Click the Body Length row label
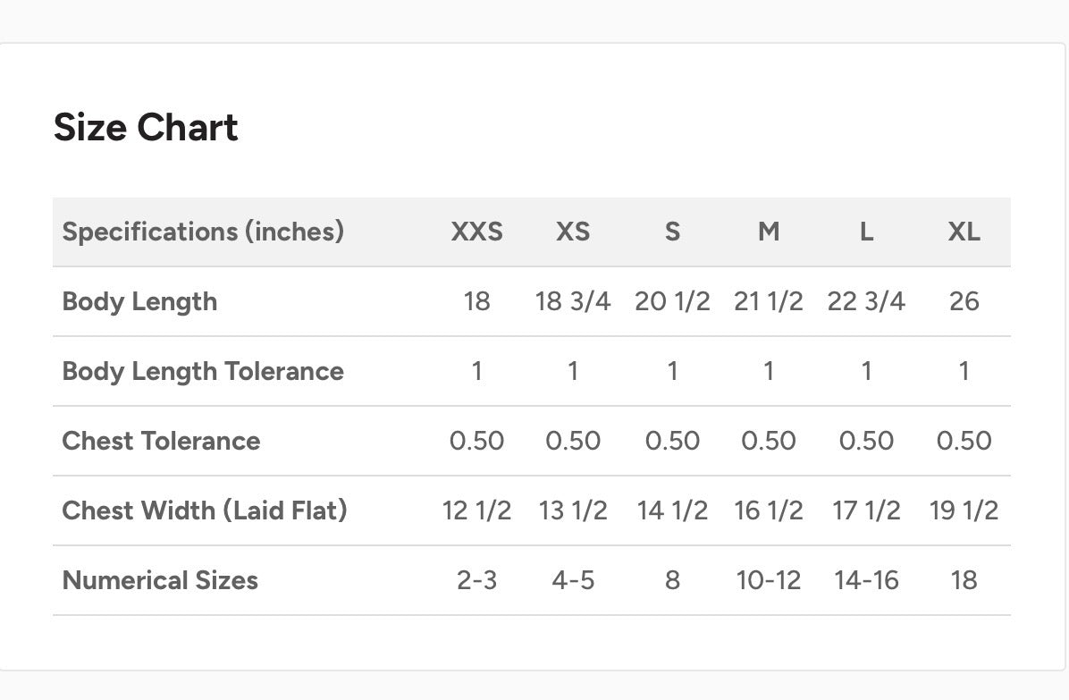The width and height of the screenshot is (1069, 700). point(139,301)
